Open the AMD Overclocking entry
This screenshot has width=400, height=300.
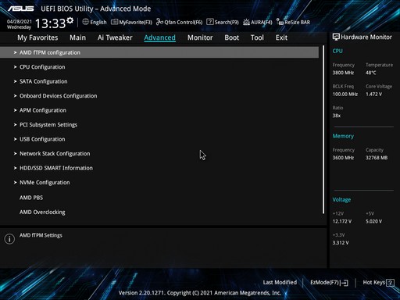159,212
